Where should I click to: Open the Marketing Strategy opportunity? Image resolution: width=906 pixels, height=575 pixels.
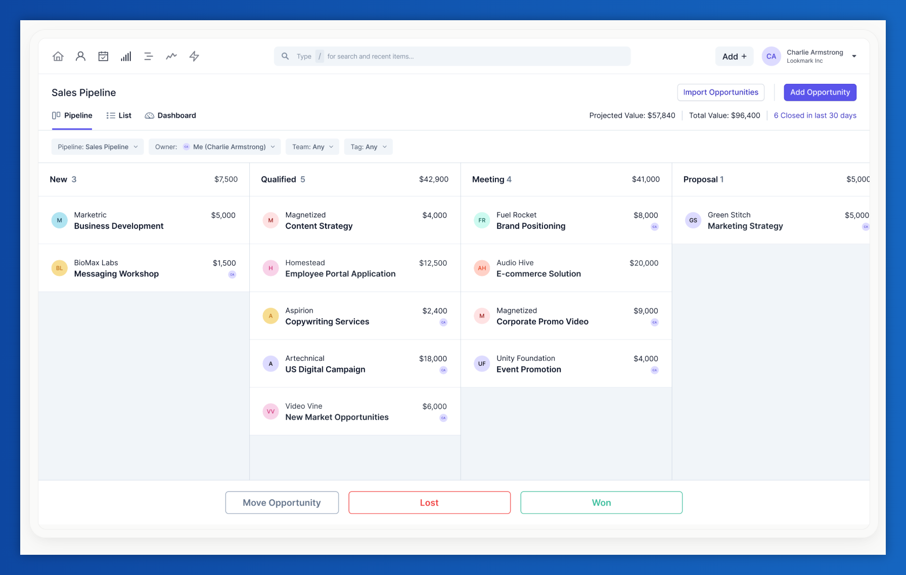(x=771, y=220)
